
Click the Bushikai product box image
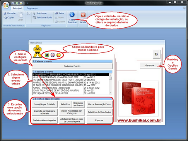tap(138, 99)
